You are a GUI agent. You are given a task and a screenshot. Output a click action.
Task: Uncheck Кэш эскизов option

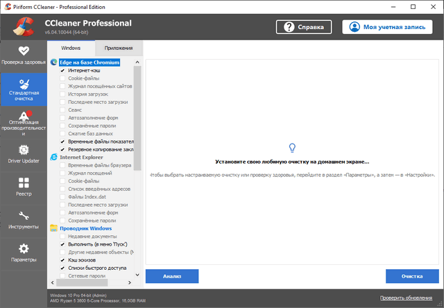click(x=62, y=260)
